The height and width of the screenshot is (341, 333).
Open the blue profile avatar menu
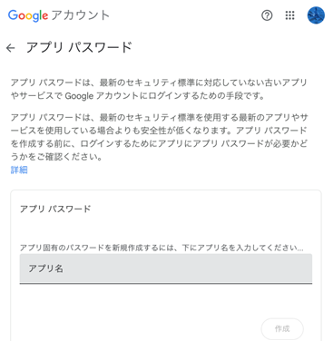tap(316, 15)
